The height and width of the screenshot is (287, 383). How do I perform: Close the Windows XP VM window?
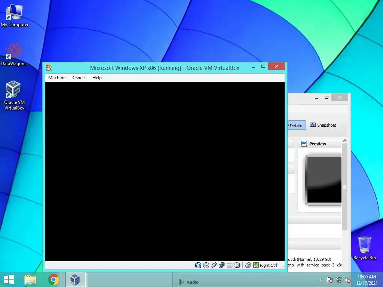click(x=276, y=66)
